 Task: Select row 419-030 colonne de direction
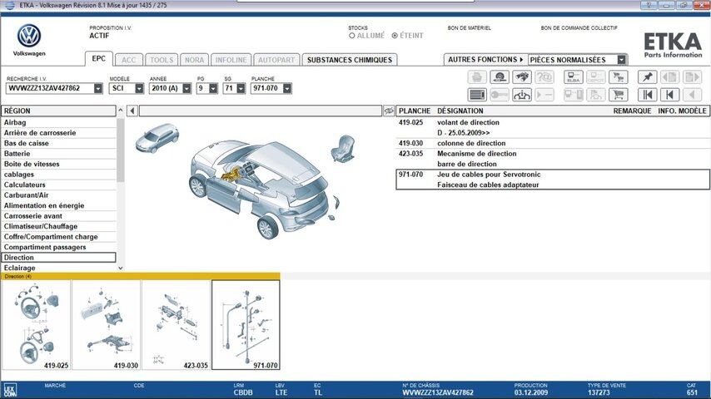(553, 143)
